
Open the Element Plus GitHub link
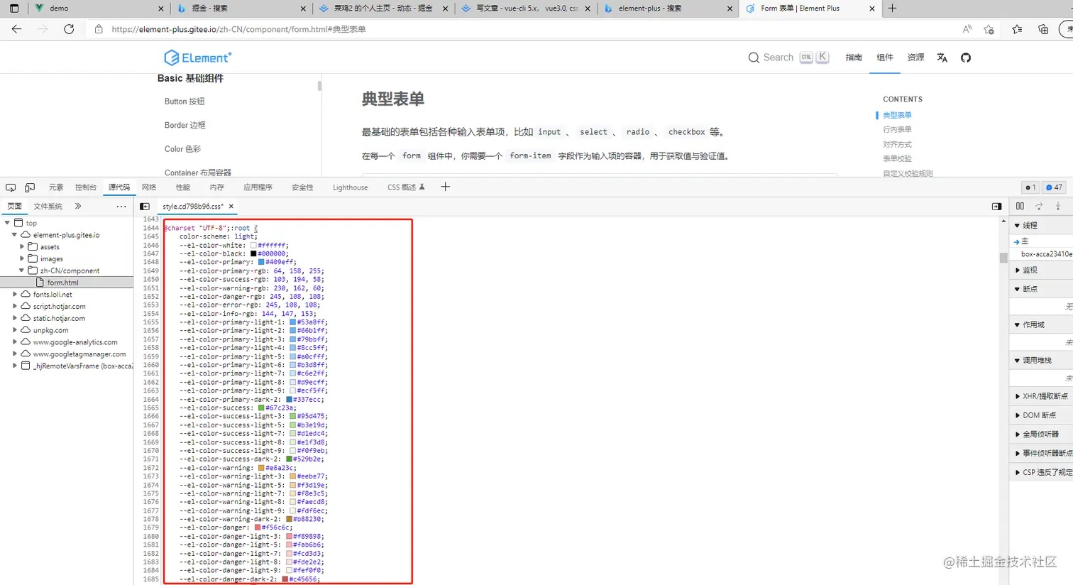click(966, 58)
